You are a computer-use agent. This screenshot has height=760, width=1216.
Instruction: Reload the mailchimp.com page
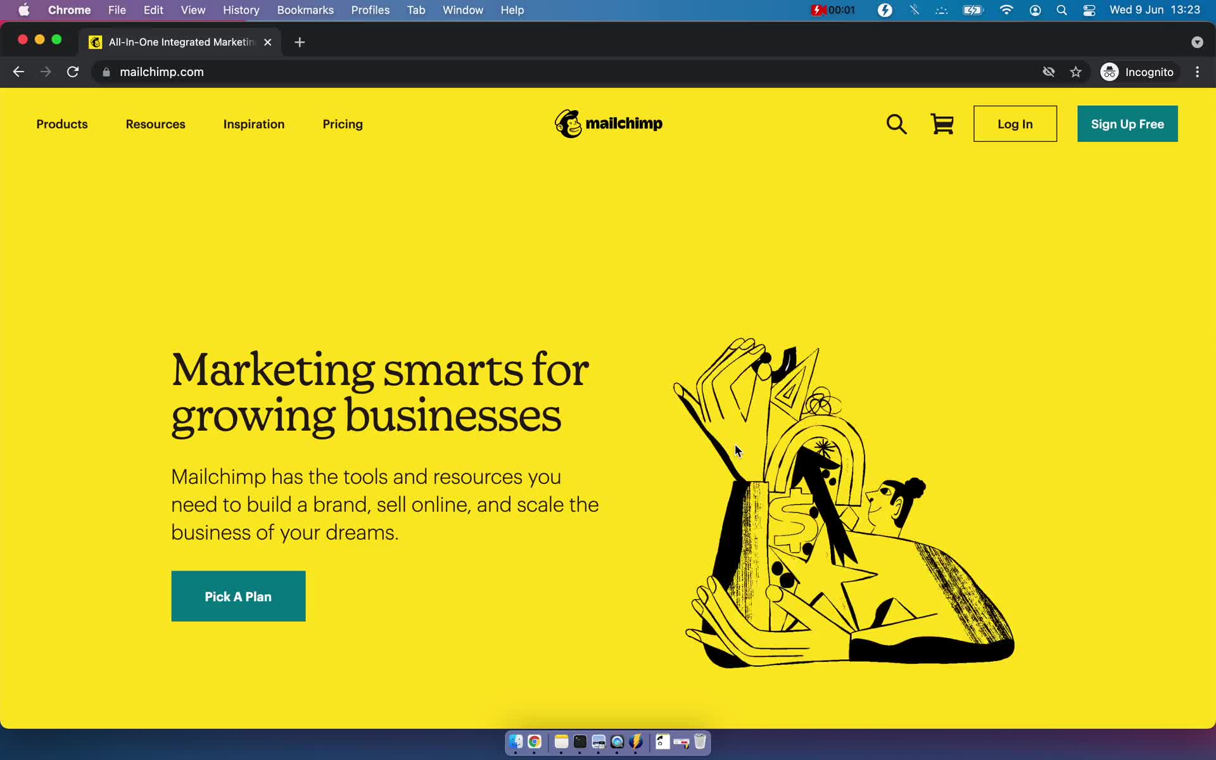[x=73, y=72]
